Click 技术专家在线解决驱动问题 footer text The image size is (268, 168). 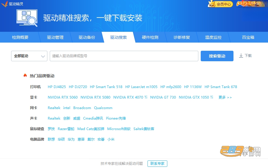122,164
